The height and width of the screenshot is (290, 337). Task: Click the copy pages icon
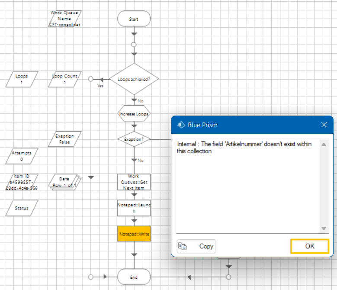click(x=182, y=246)
